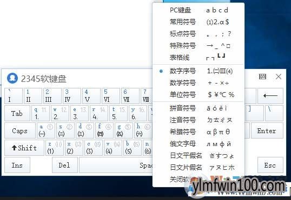Click the g key showing ㈤
This screenshot has width=291, height=200.
pos(124,130)
